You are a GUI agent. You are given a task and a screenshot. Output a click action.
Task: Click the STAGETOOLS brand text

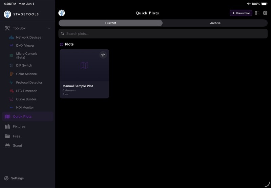point(26,14)
